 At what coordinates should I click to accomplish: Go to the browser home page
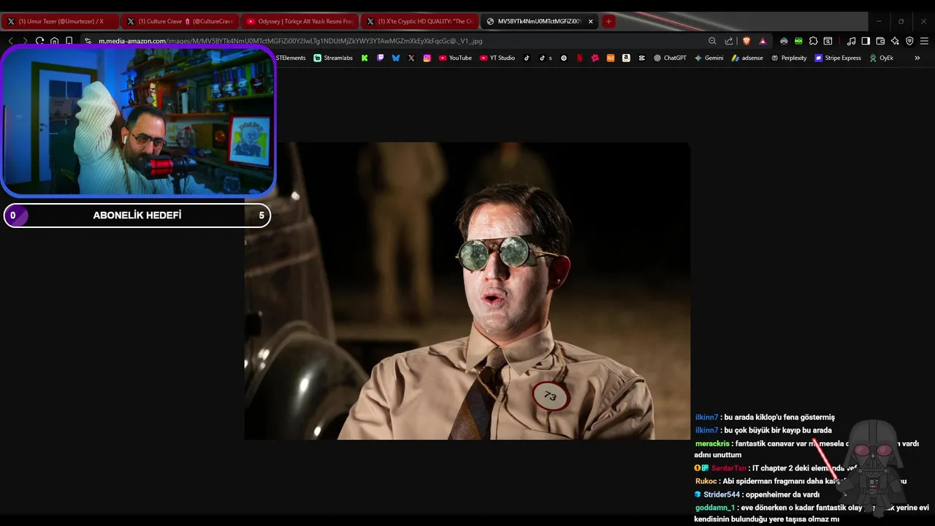click(x=54, y=41)
